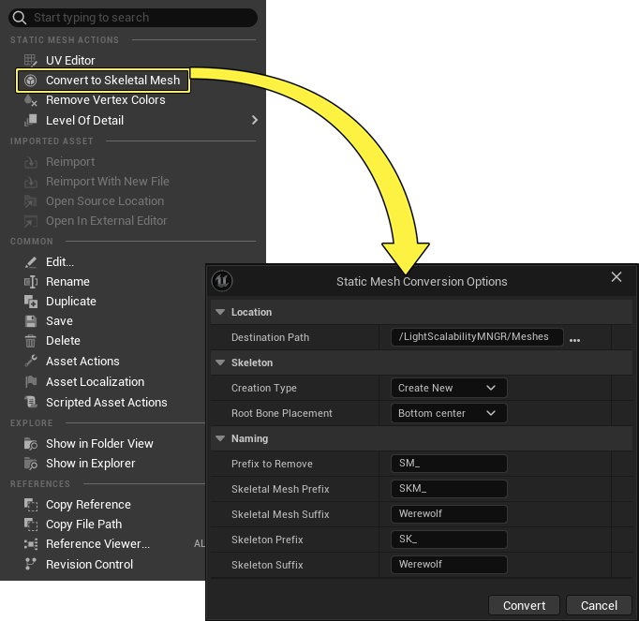Click the Delete trash can icon

31,341
